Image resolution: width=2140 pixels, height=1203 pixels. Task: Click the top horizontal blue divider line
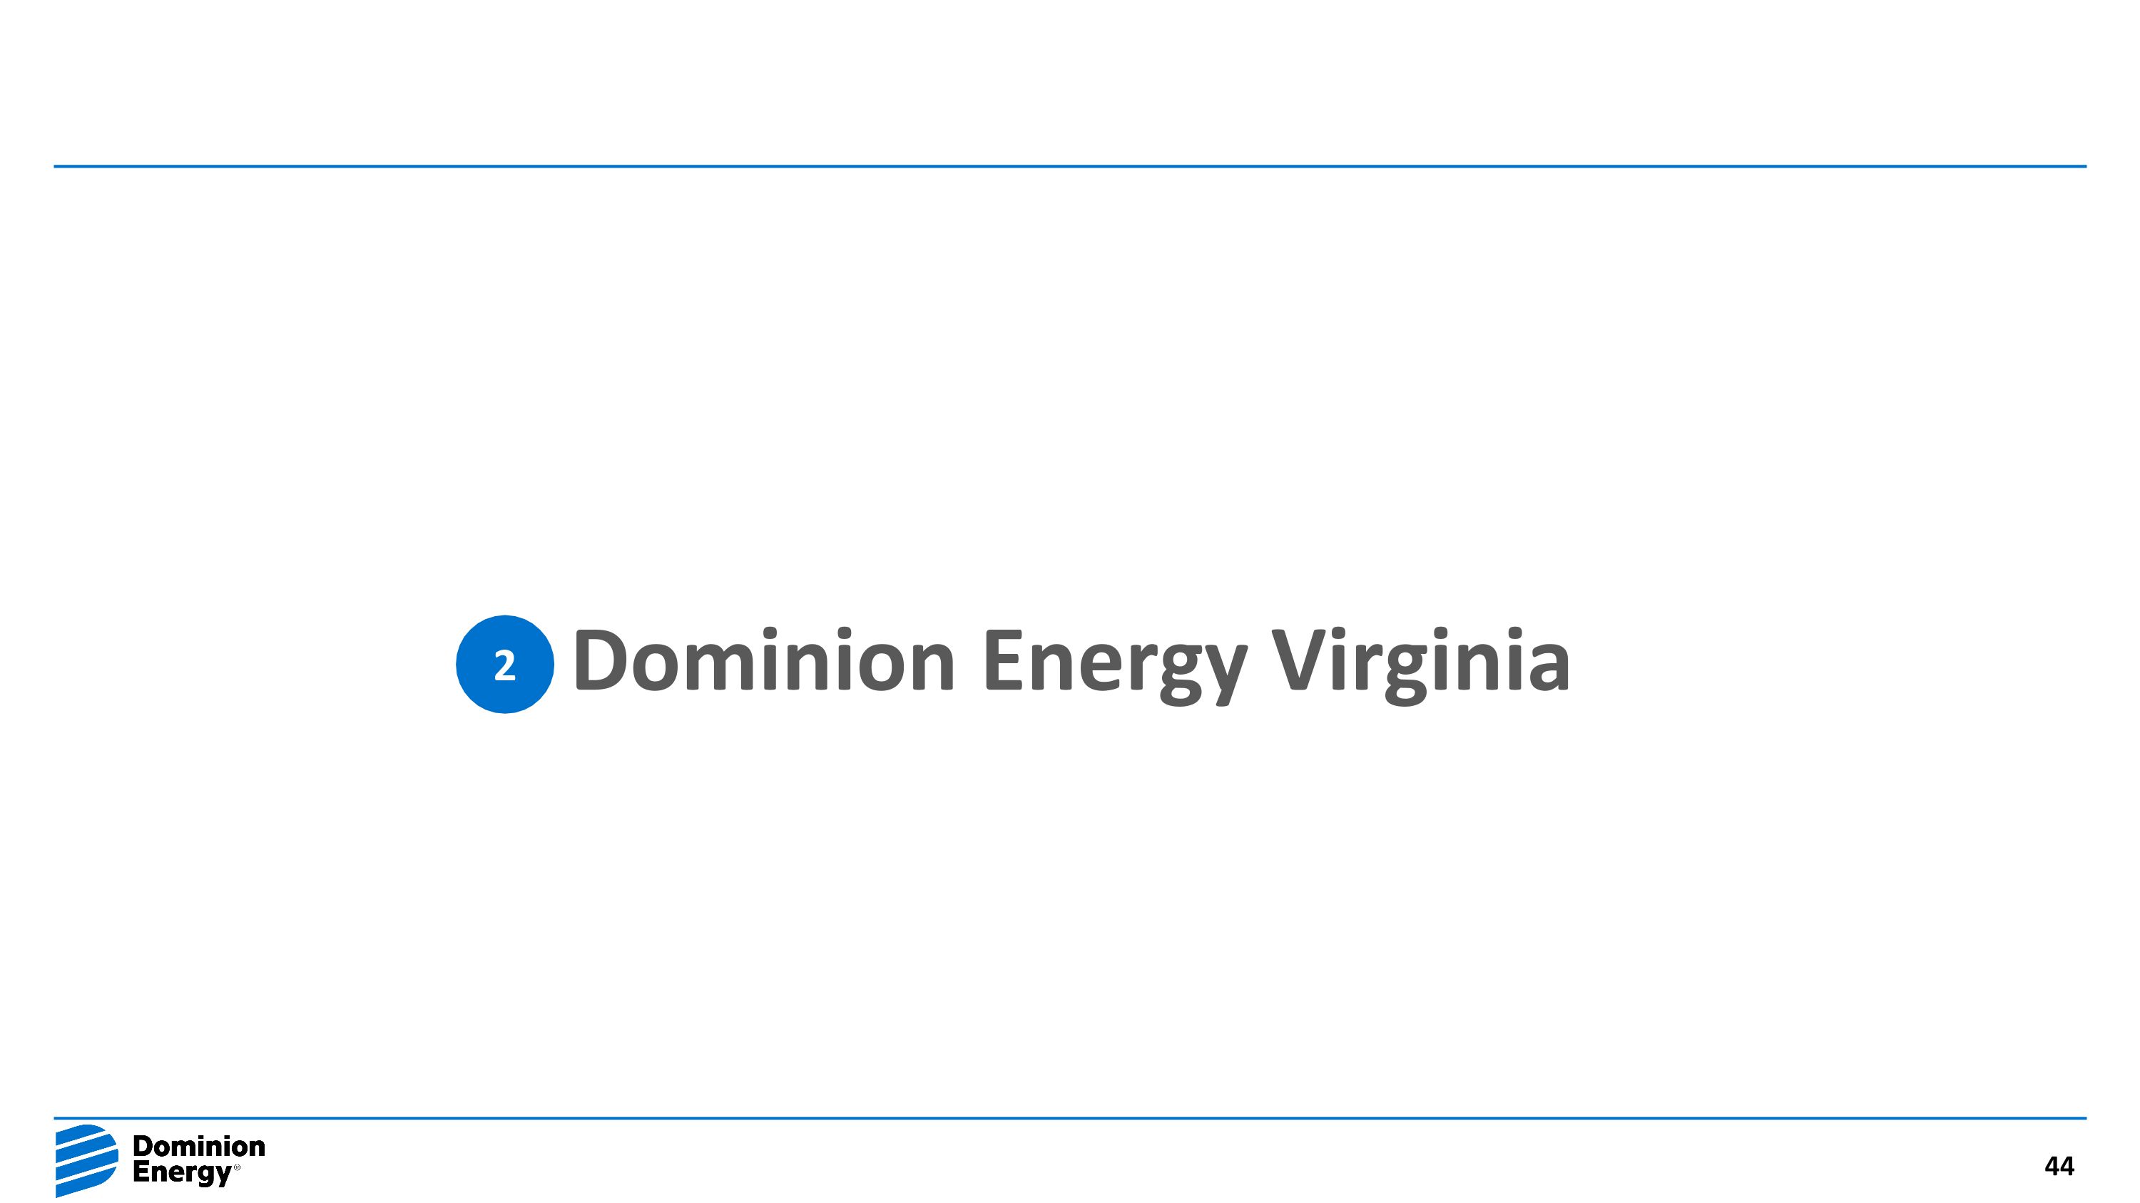point(1070,167)
